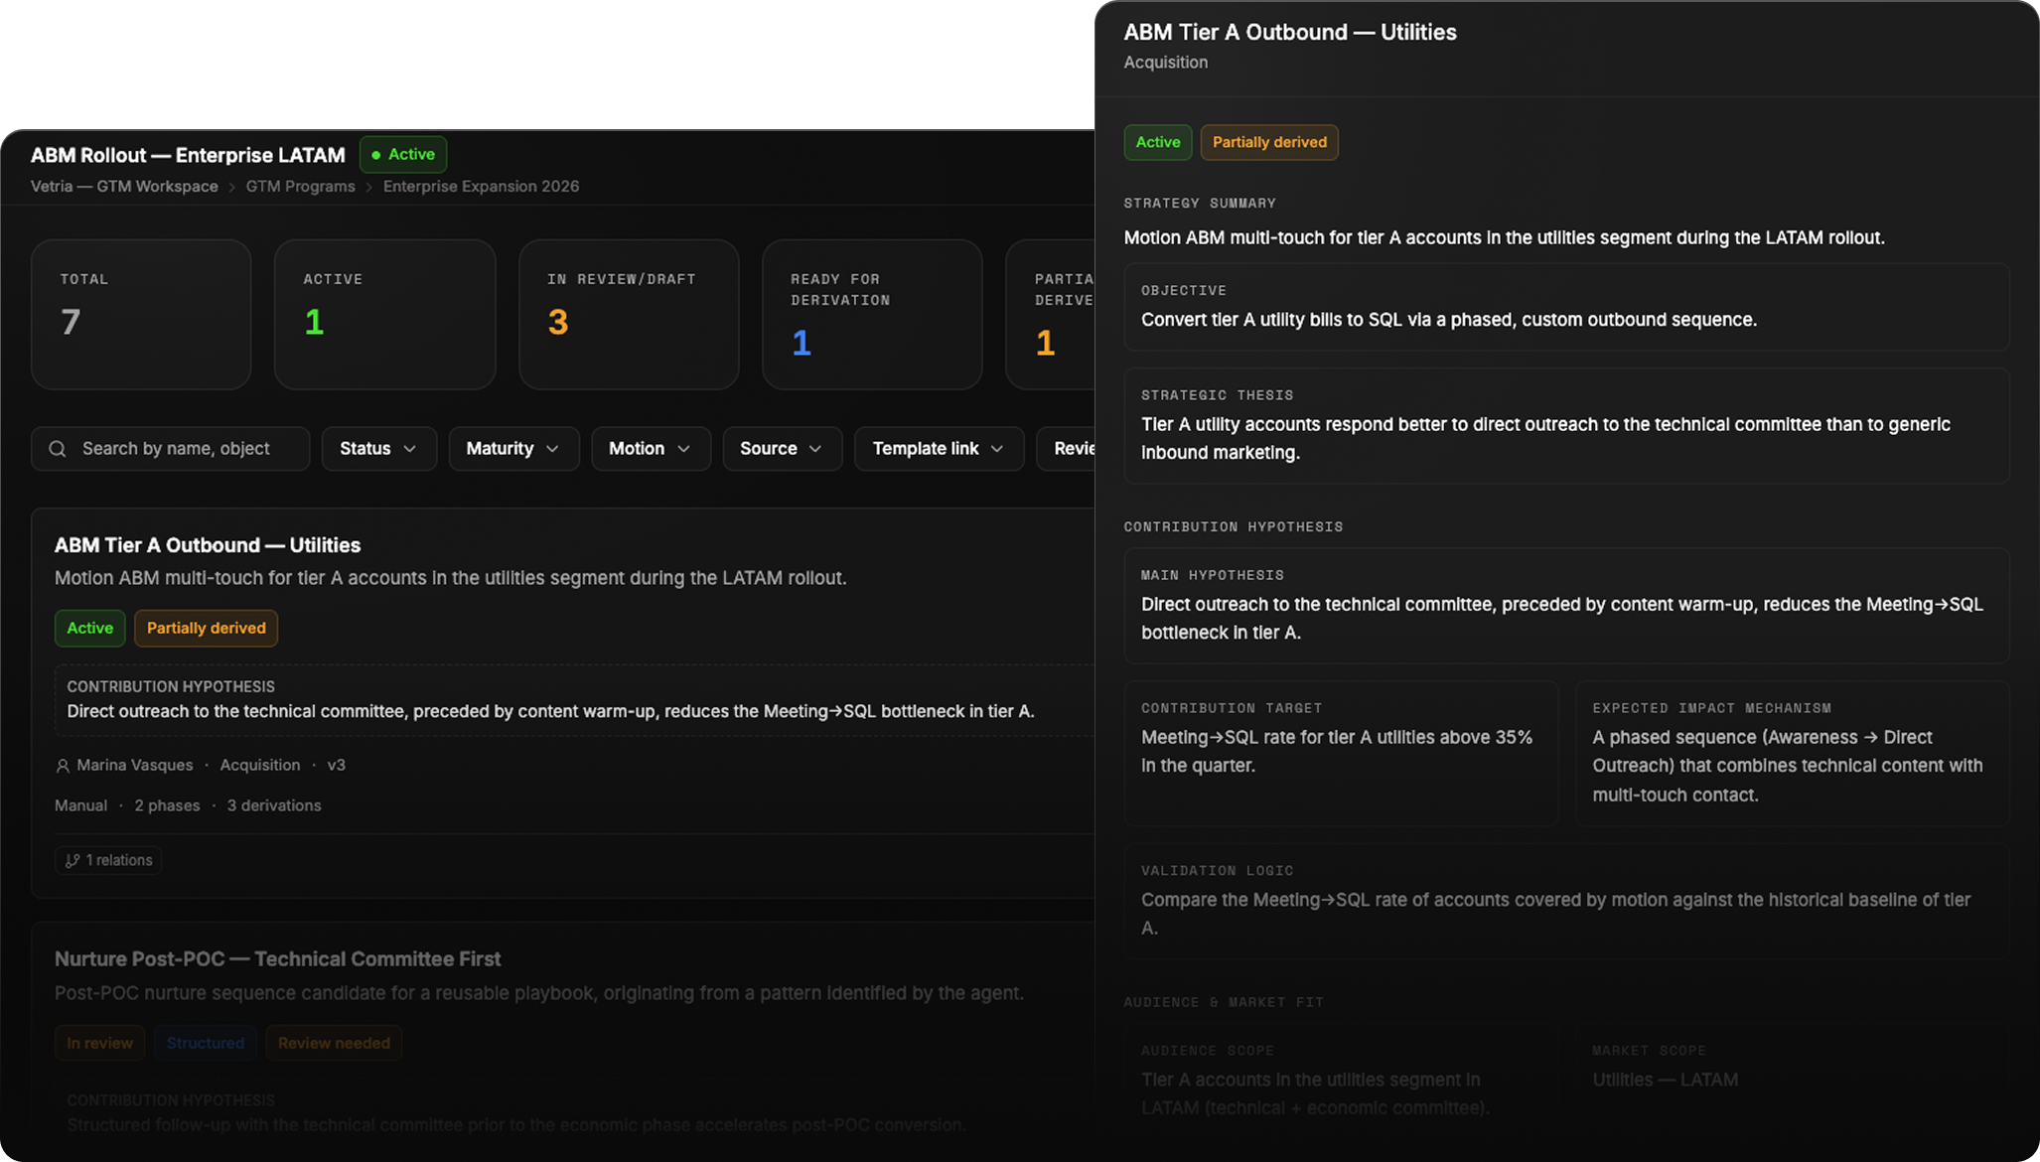
Task: Select the Active stat card showing 1
Action: coord(384,314)
